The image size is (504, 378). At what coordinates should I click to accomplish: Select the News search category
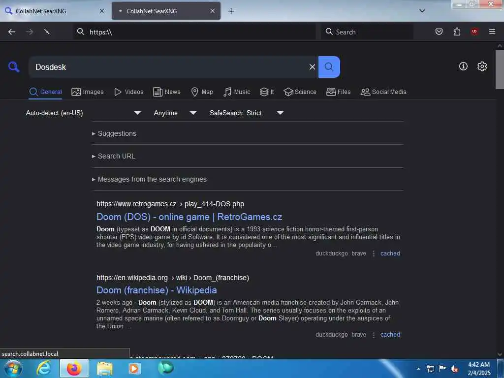pyautogui.click(x=167, y=92)
